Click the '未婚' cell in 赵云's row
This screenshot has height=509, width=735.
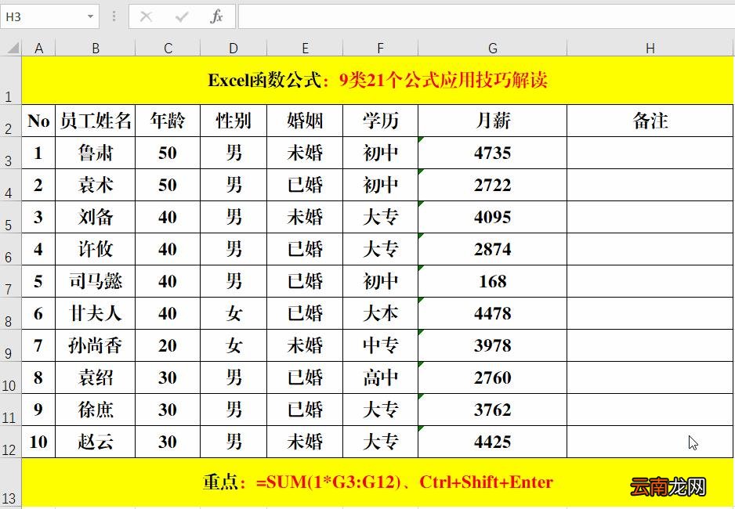coord(305,442)
